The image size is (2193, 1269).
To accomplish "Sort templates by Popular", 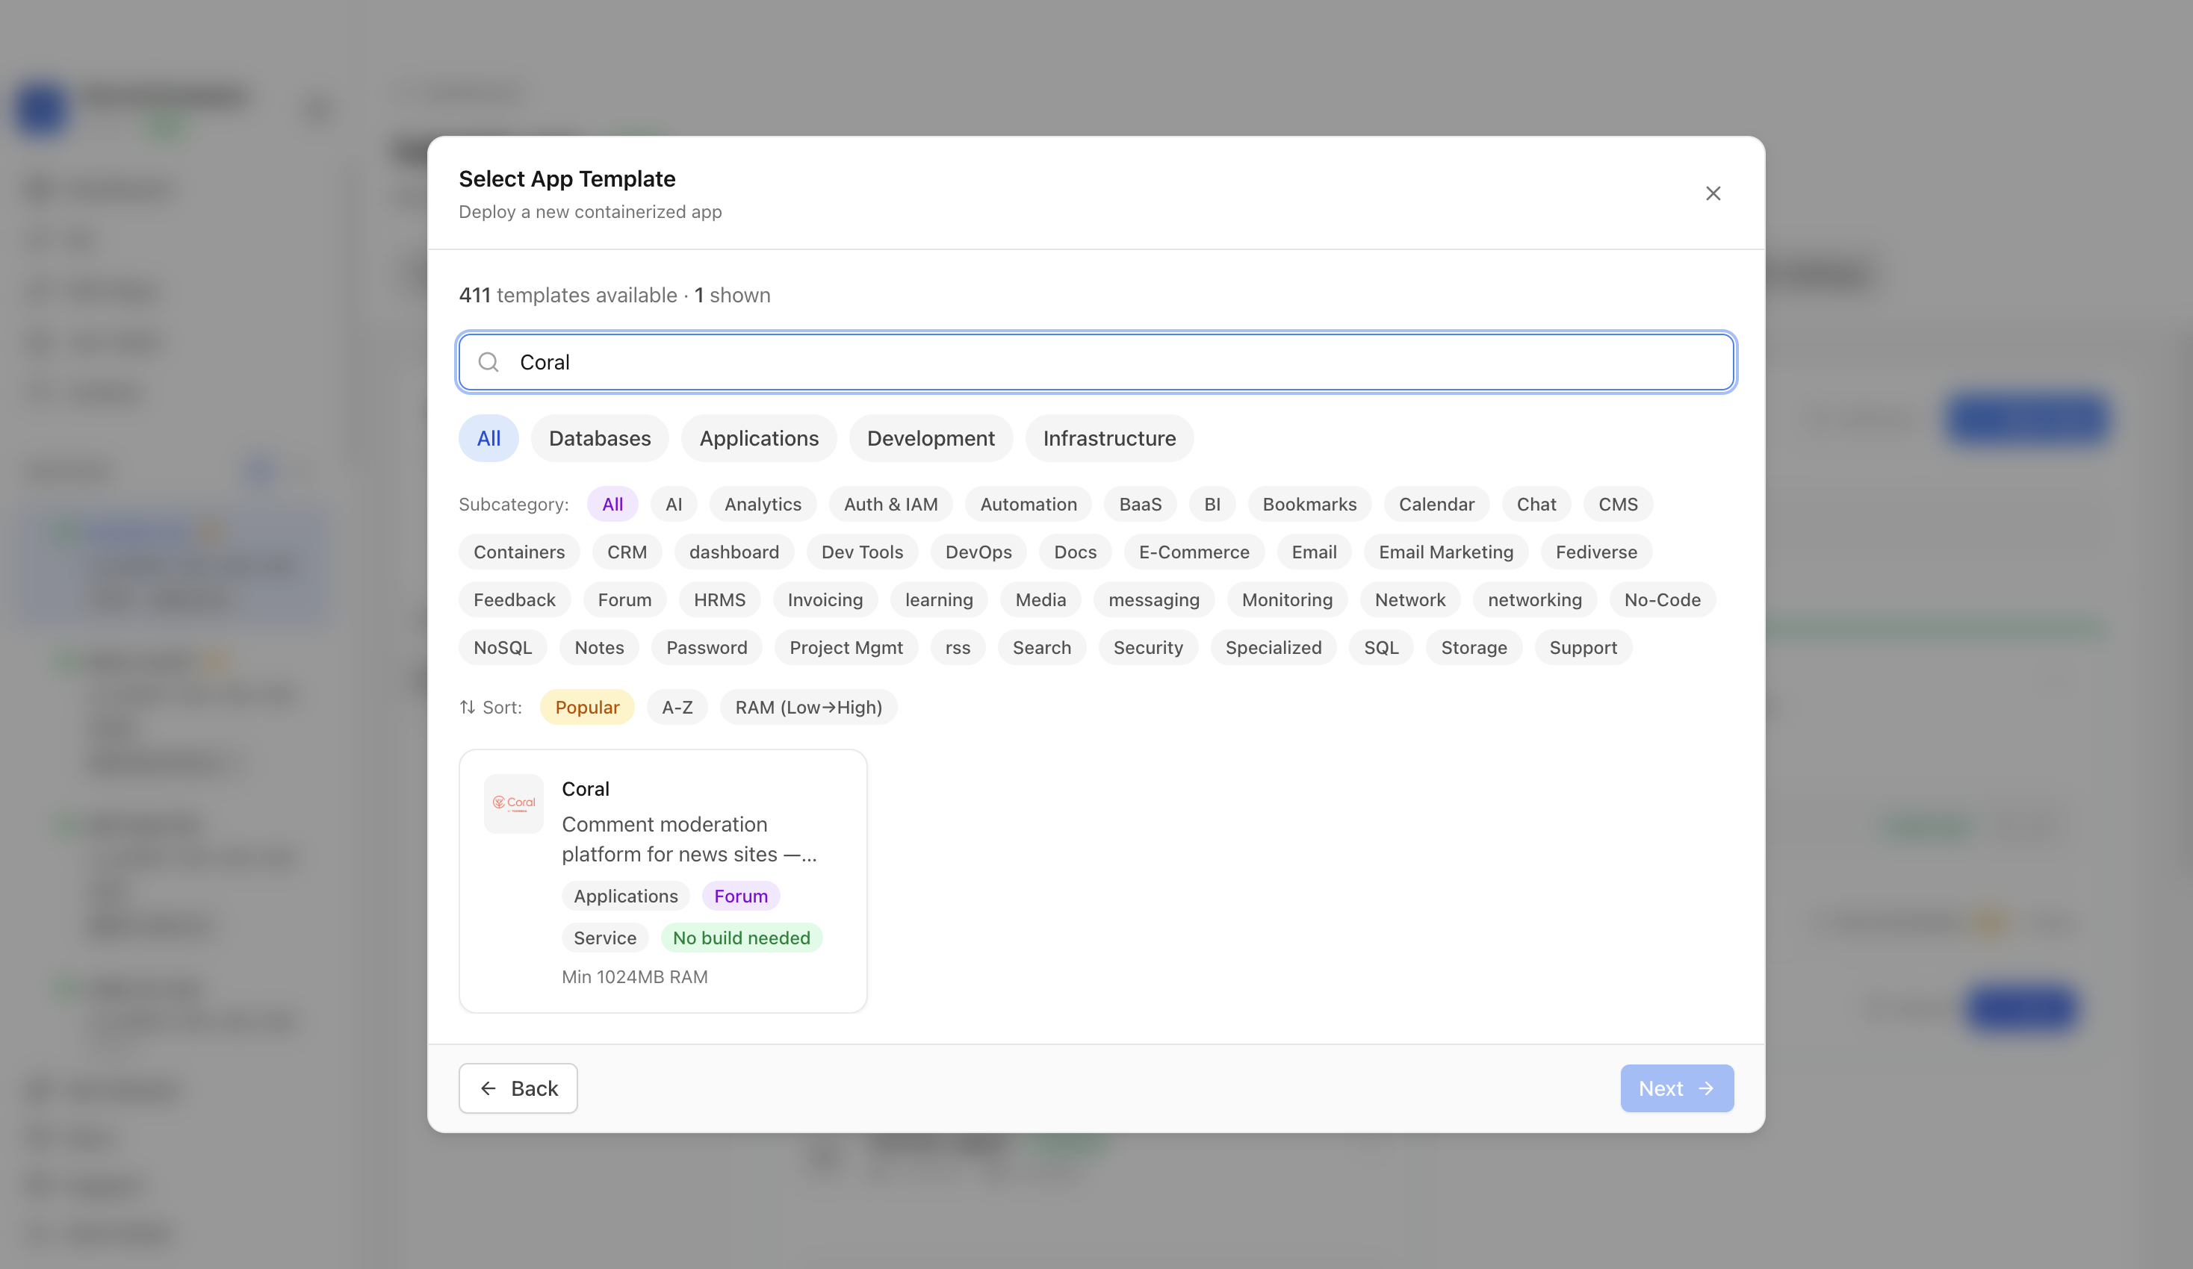I will (587, 707).
